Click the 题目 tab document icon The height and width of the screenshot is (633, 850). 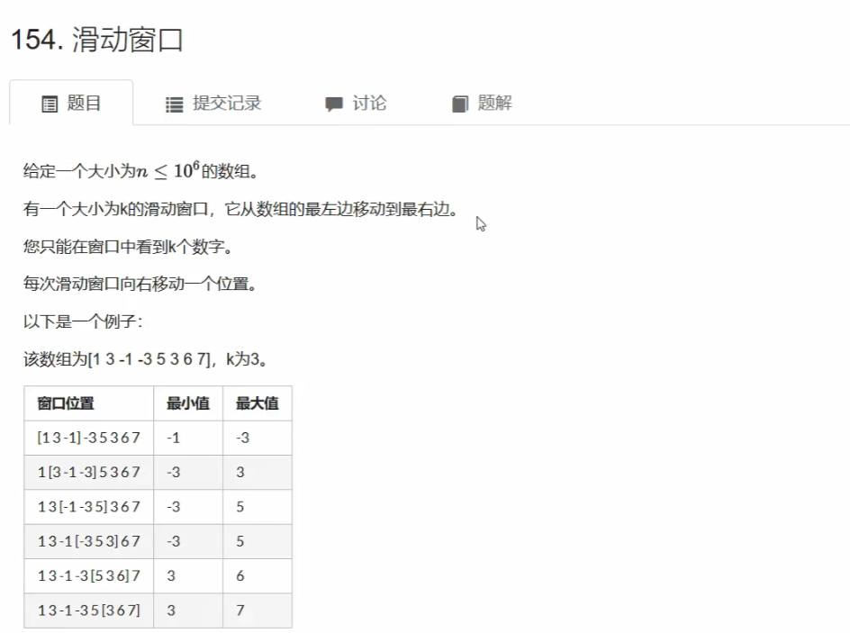(x=50, y=104)
